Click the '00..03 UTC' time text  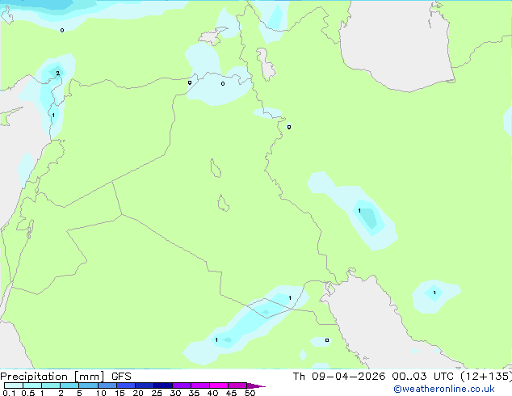(x=423, y=377)
